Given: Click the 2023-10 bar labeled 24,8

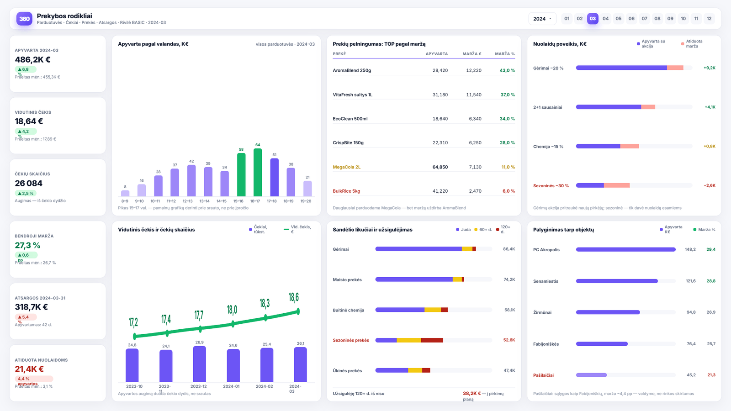Looking at the screenshot, I should pyautogui.click(x=132, y=365).
